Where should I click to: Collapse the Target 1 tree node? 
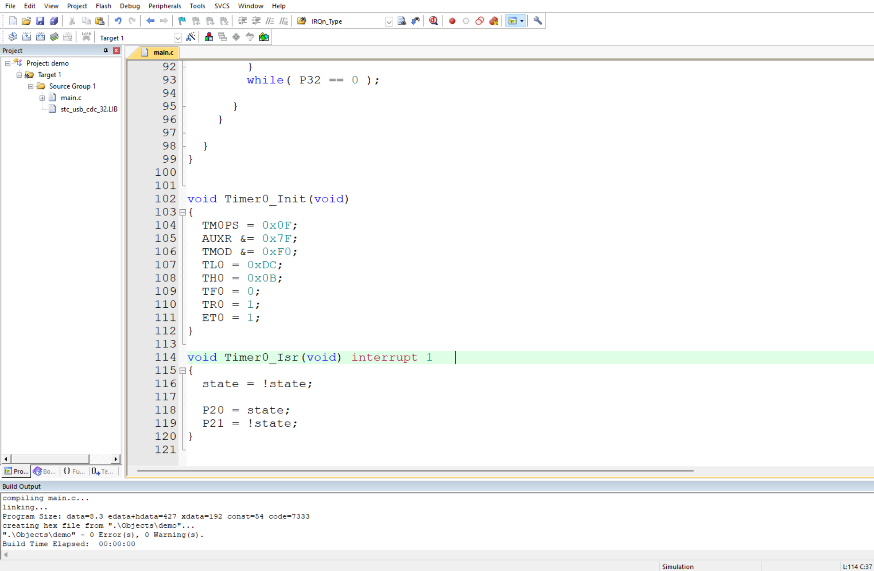click(x=19, y=75)
